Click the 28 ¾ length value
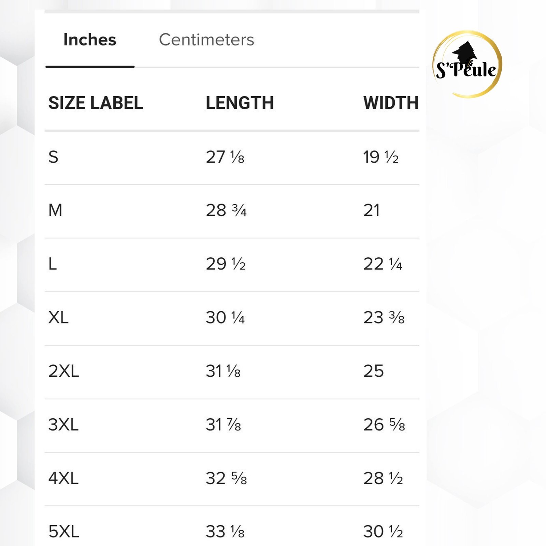This screenshot has width=546, height=546. click(x=226, y=210)
